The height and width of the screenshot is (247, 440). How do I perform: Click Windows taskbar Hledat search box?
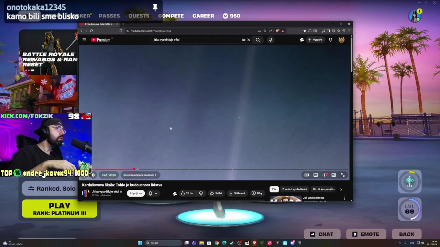[163, 243]
